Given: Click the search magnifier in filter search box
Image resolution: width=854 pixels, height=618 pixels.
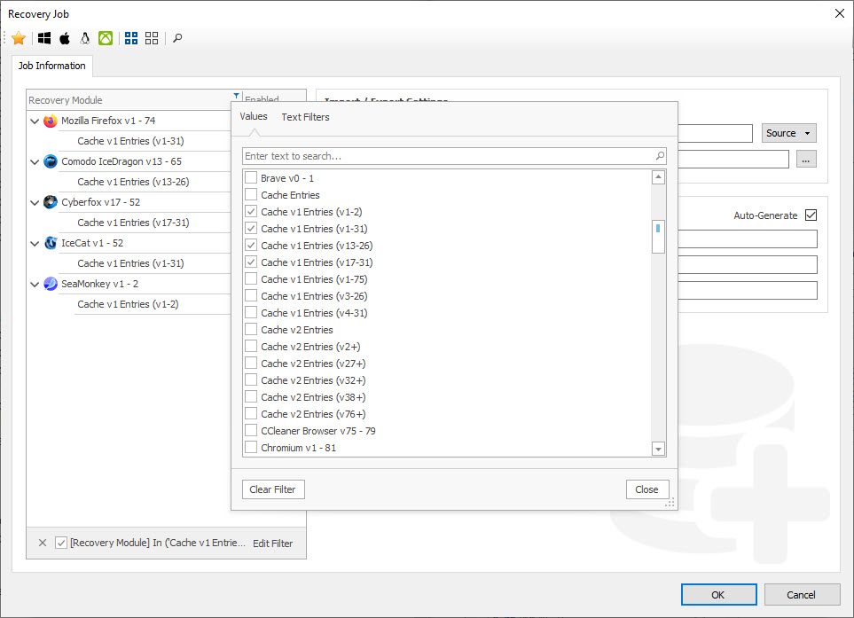Looking at the screenshot, I should click(x=660, y=156).
